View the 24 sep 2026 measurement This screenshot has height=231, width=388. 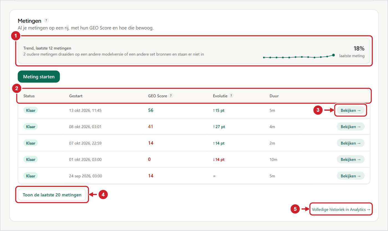351,176
